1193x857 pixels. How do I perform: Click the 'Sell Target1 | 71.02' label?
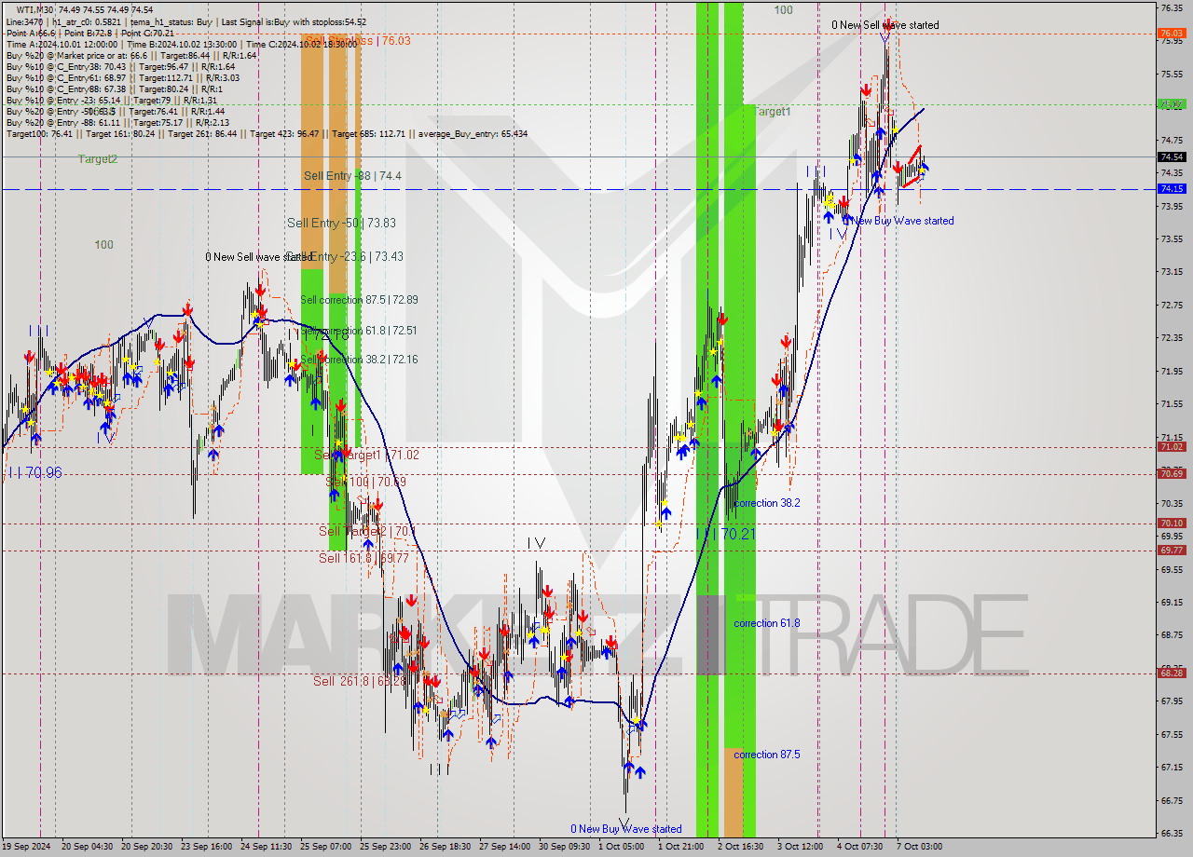point(366,455)
